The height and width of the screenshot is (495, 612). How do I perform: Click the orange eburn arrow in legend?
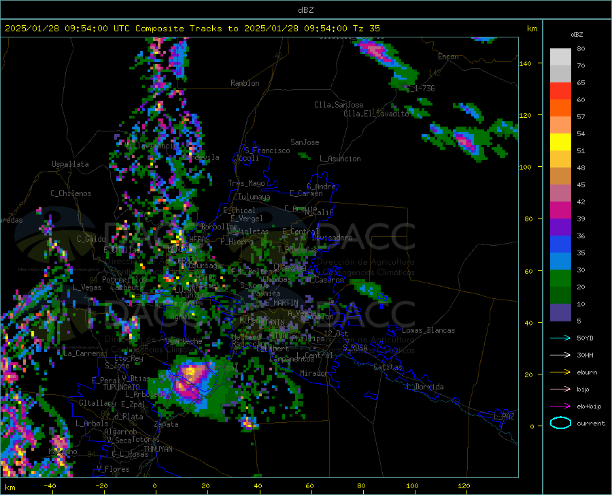pyautogui.click(x=560, y=372)
